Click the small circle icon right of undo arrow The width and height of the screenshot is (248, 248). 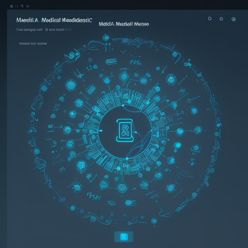(x=28, y=6)
